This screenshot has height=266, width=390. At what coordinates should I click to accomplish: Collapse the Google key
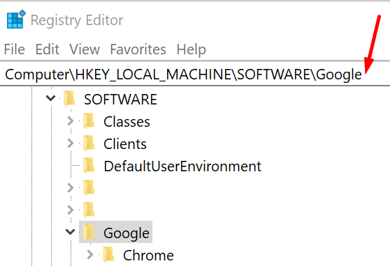coord(70,232)
